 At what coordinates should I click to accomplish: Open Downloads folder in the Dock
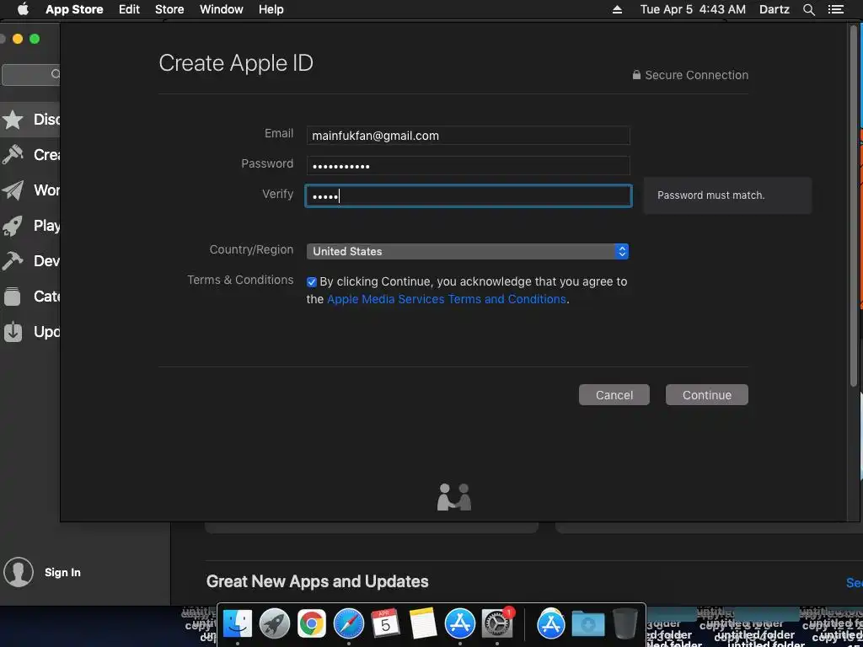[x=587, y=624]
